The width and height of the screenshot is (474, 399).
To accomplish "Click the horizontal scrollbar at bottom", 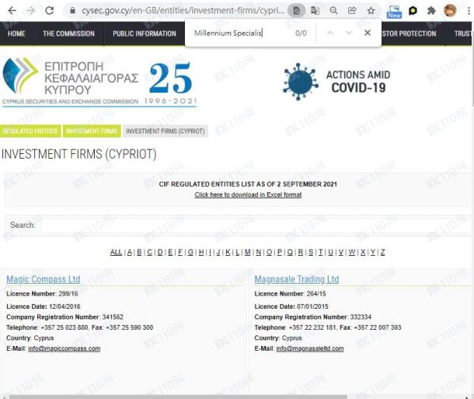I will pyautogui.click(x=179, y=397).
